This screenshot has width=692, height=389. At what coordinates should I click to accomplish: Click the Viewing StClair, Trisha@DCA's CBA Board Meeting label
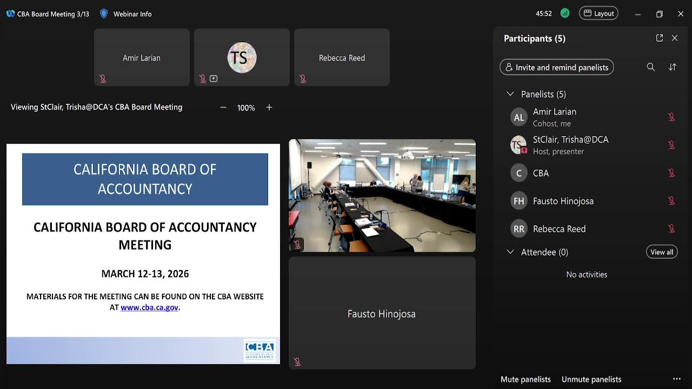point(97,107)
